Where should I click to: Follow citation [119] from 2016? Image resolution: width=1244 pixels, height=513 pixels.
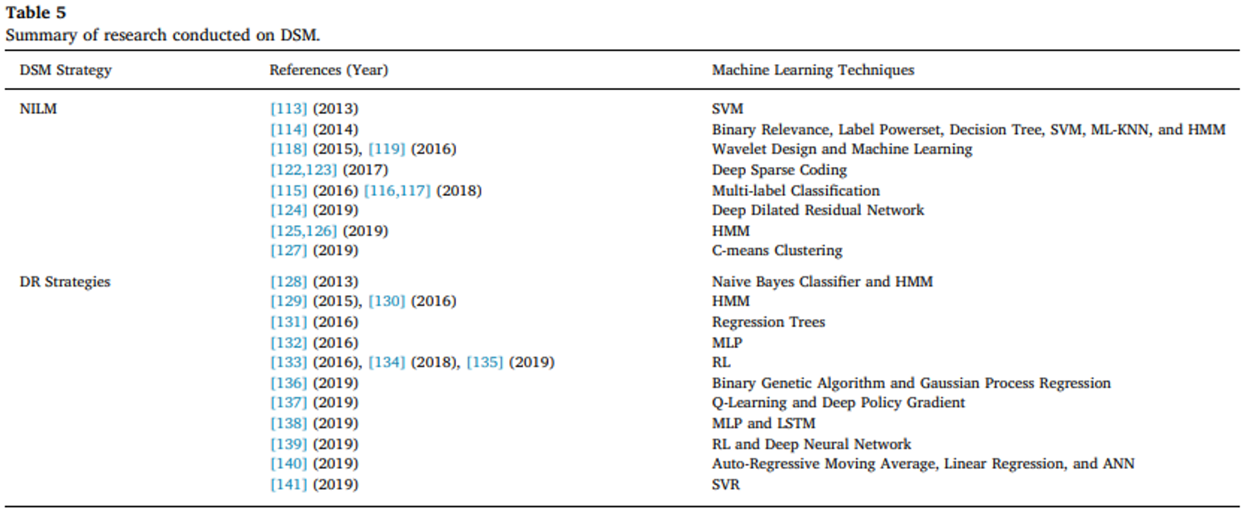click(x=387, y=149)
